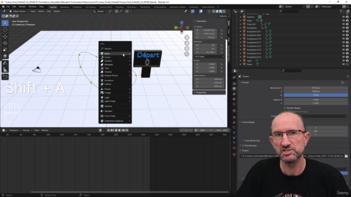Hide the Plane object in Outliner
This screenshot has width=351, height=197.
click(x=343, y=65)
